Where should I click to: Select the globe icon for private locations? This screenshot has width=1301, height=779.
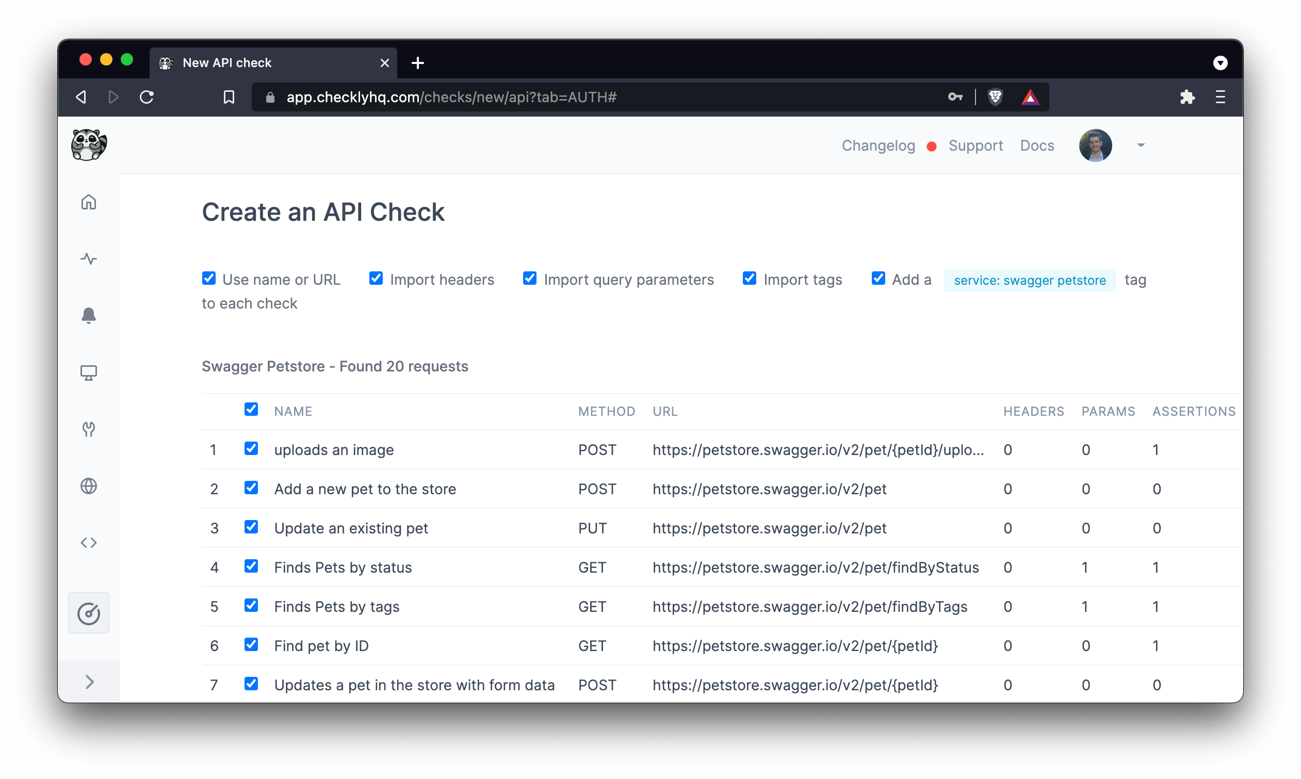pos(89,485)
